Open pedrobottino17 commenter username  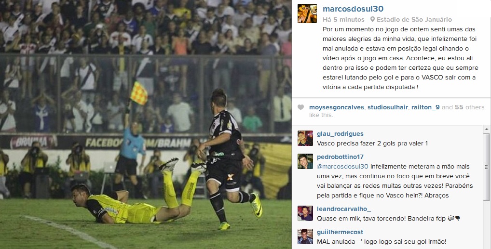pyautogui.click(x=340, y=157)
